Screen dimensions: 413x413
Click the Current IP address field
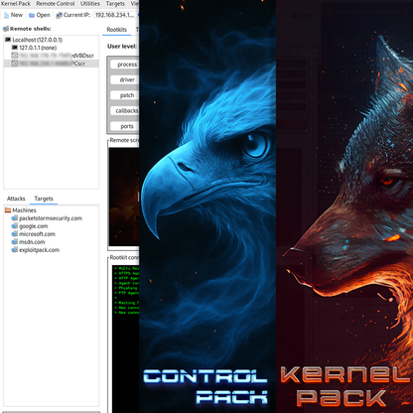click(x=115, y=15)
